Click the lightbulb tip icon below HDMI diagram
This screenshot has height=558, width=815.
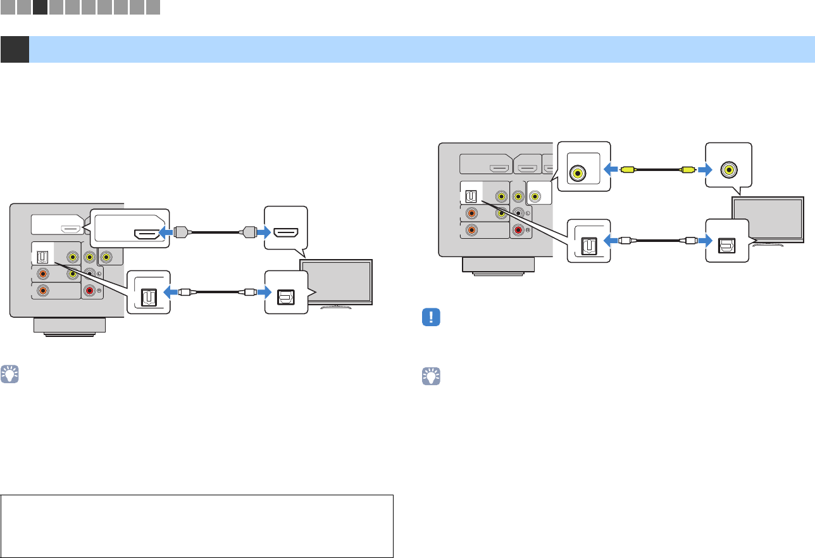11,375
